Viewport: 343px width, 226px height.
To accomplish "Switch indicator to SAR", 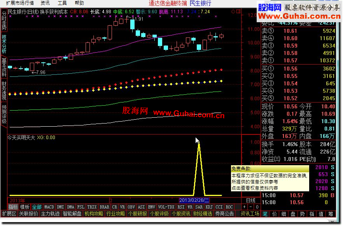I will [x=199, y=207].
